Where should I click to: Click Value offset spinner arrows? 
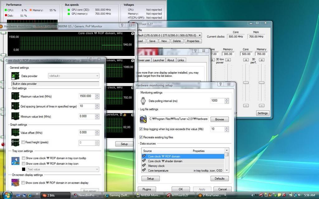97,132
